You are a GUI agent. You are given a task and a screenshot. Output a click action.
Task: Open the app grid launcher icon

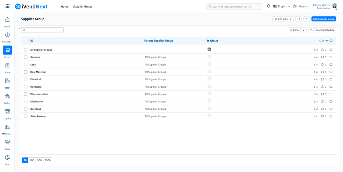coord(7,6)
